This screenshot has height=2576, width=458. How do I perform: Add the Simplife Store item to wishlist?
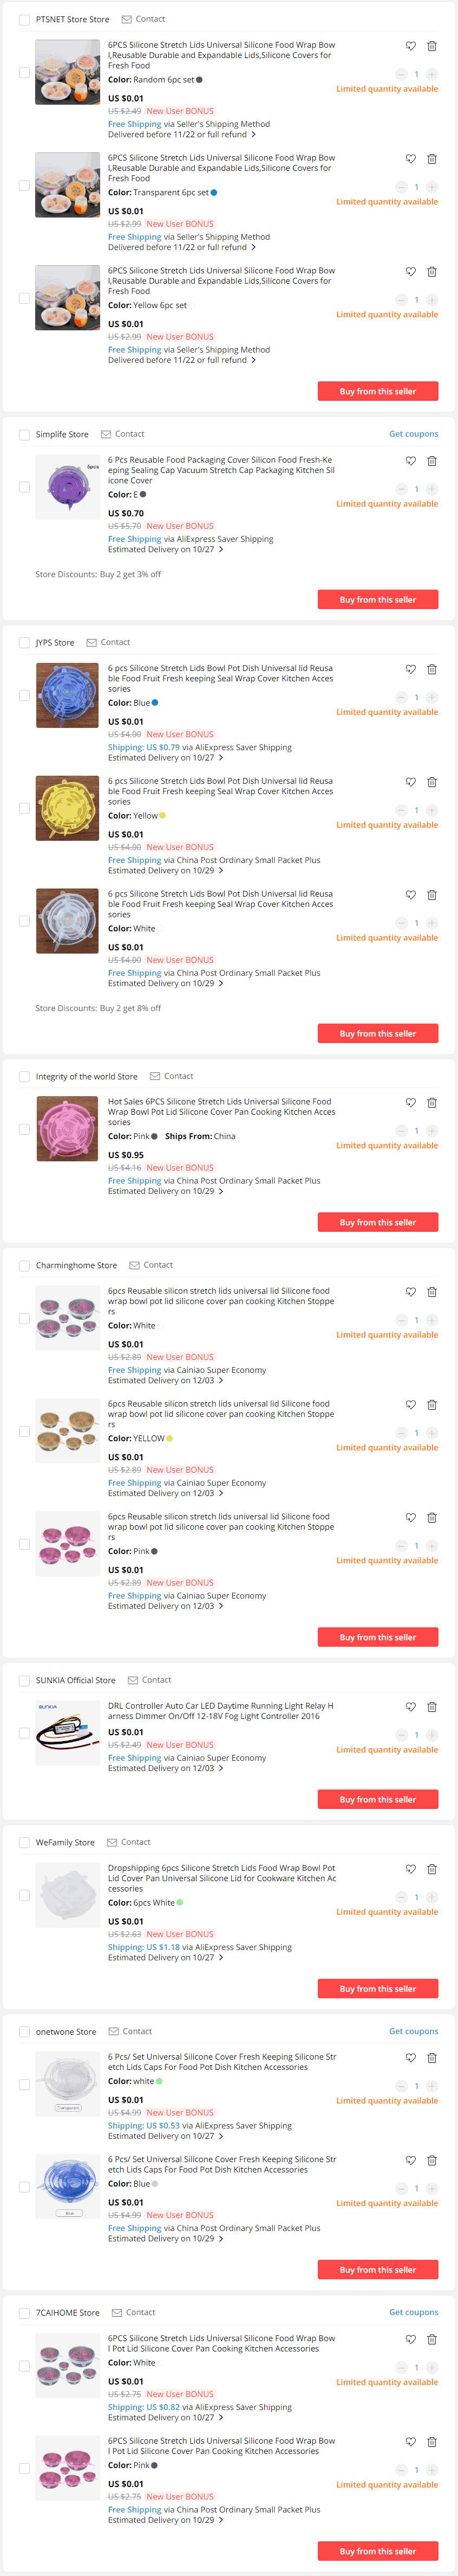410,461
